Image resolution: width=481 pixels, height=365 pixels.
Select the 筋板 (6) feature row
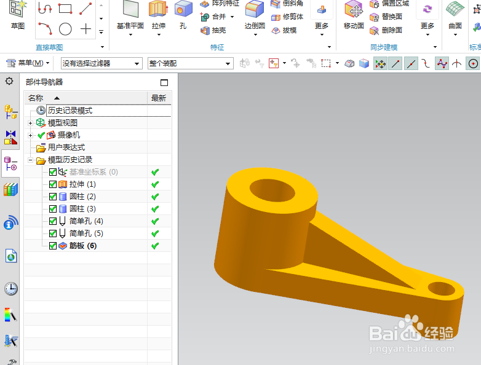[x=98, y=245]
